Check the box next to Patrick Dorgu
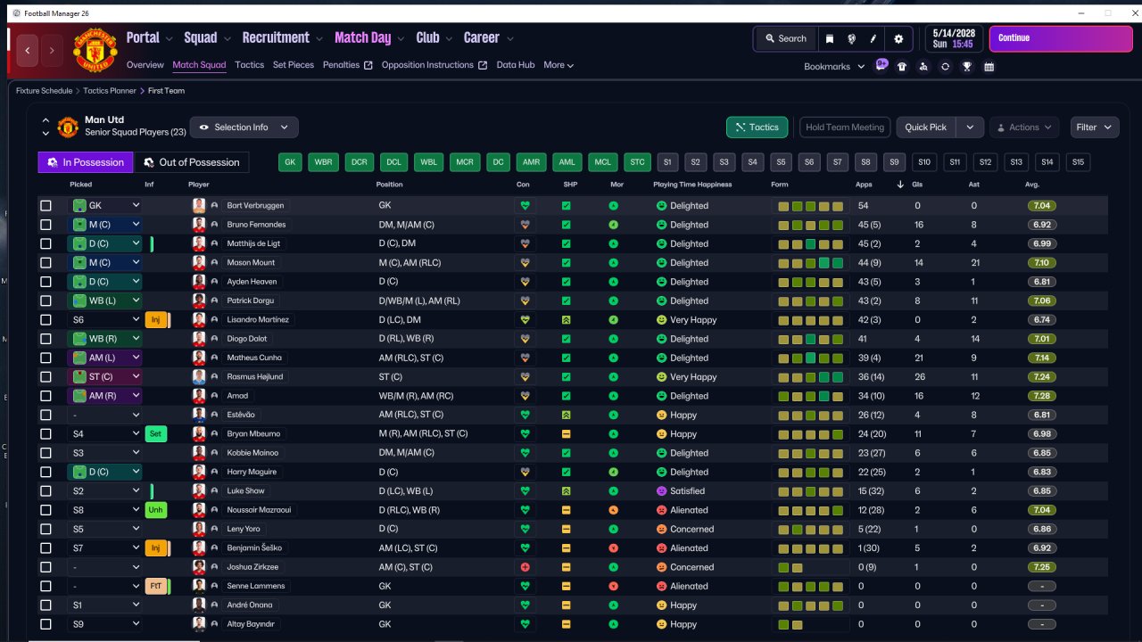This screenshot has width=1142, height=642. point(46,300)
